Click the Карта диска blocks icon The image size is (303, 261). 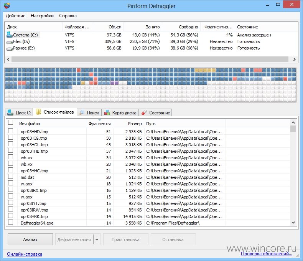tap(107, 112)
